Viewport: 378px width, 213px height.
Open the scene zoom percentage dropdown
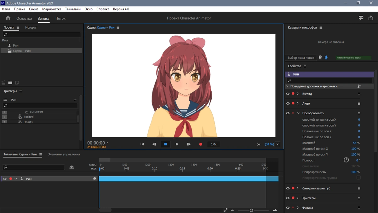point(278,144)
